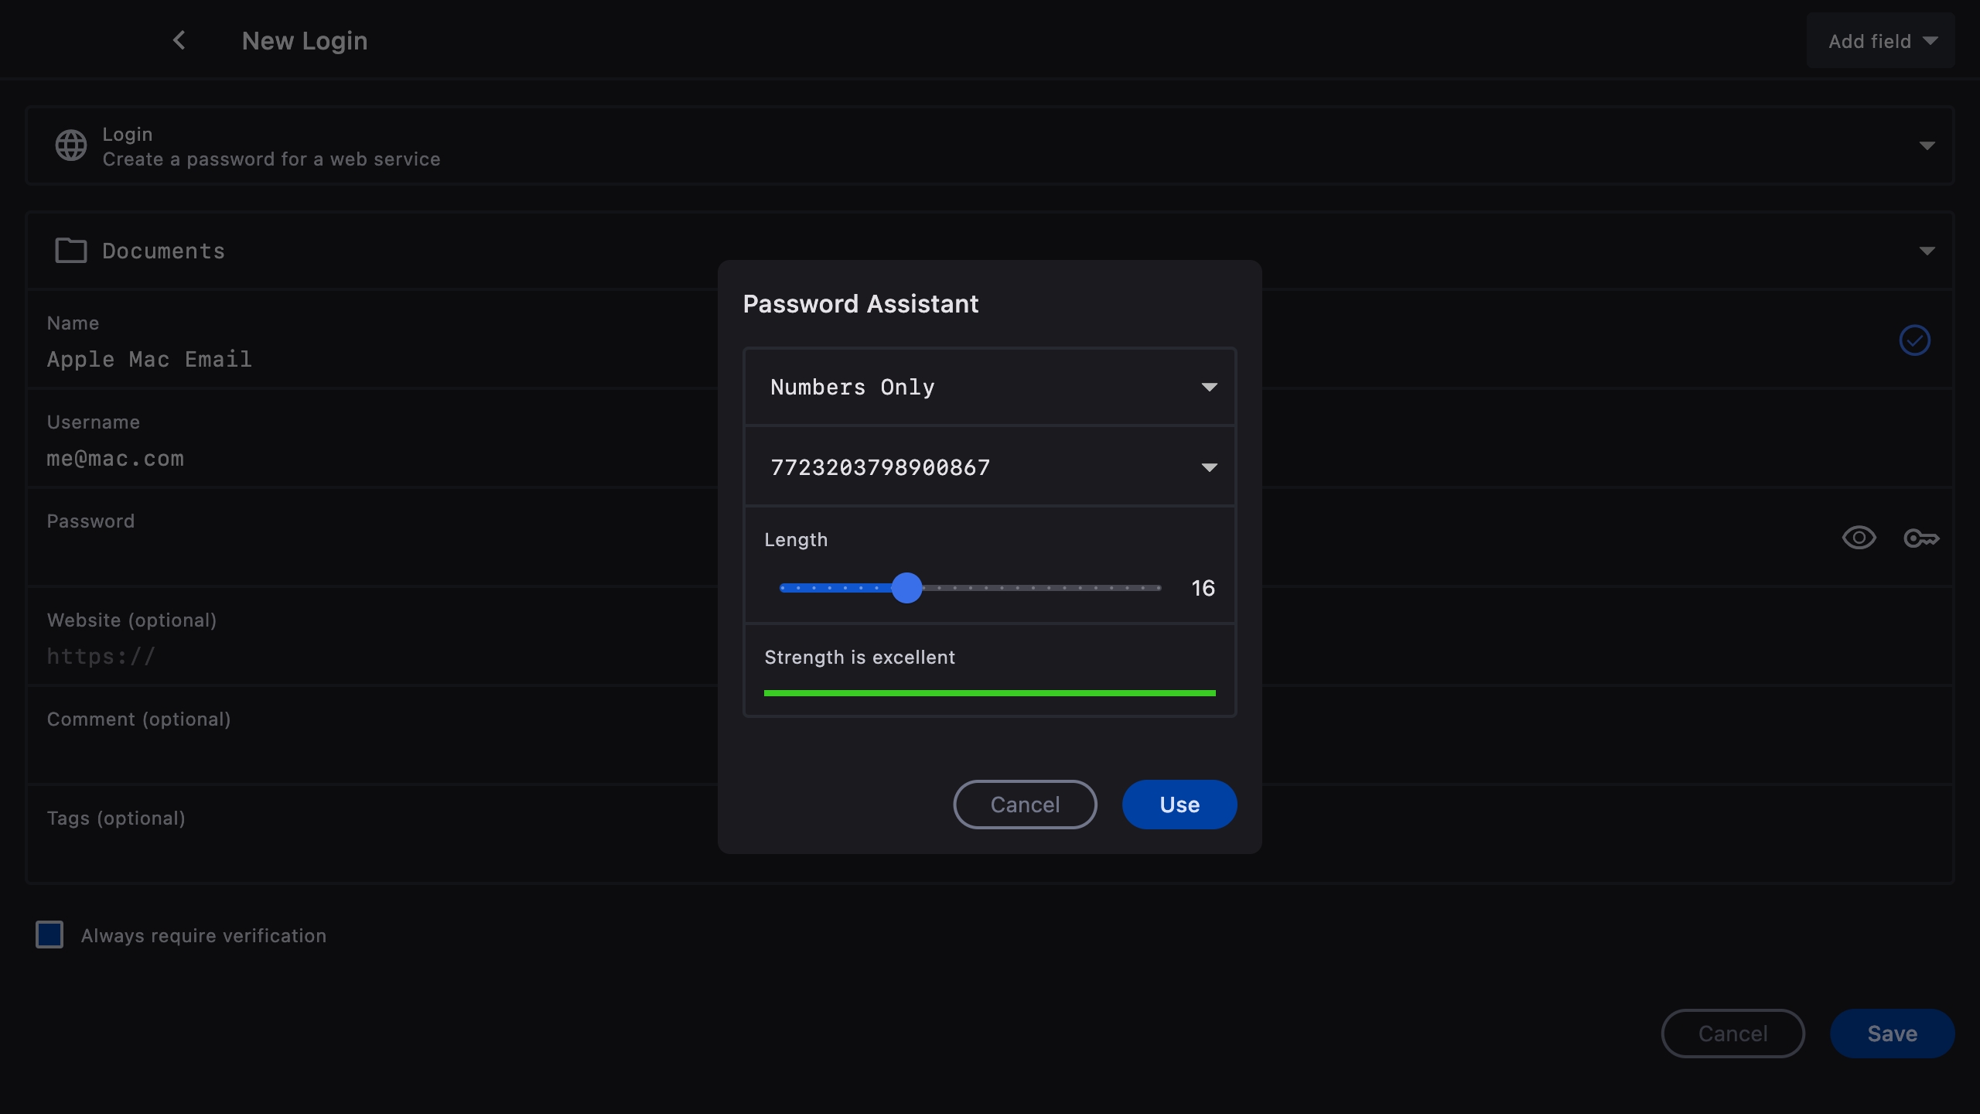
Task: Expand the Documents folder selector arrow
Action: [x=1927, y=251]
